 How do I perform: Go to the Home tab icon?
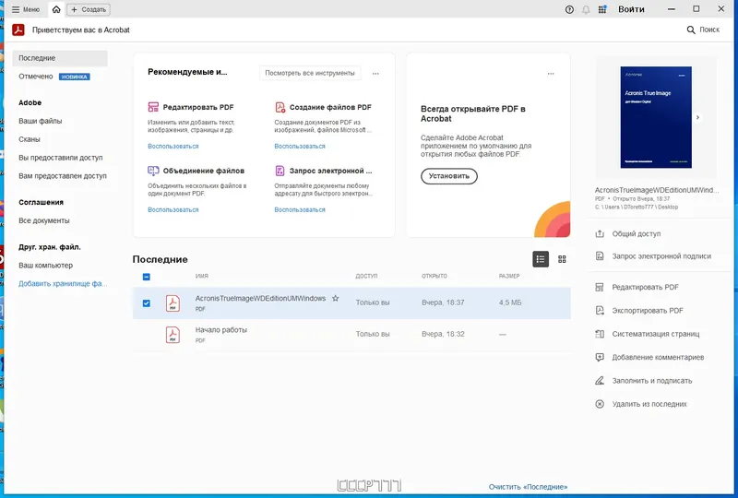(x=56, y=9)
